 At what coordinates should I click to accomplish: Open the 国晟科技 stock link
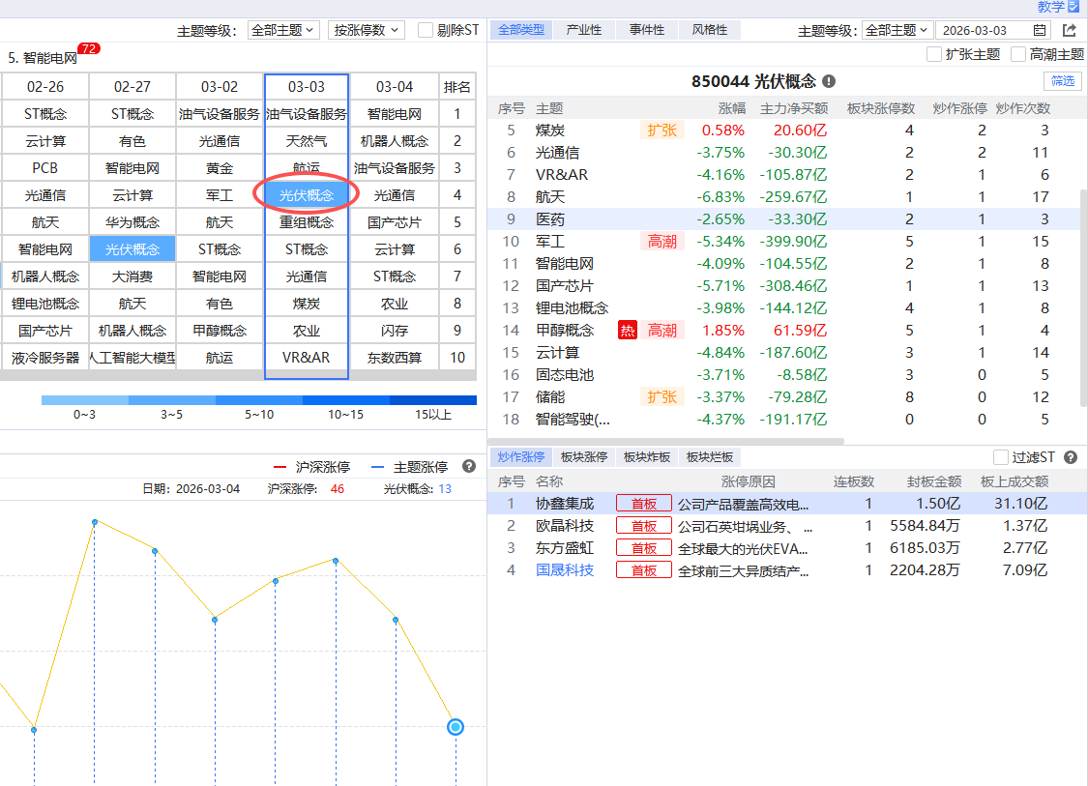point(565,570)
